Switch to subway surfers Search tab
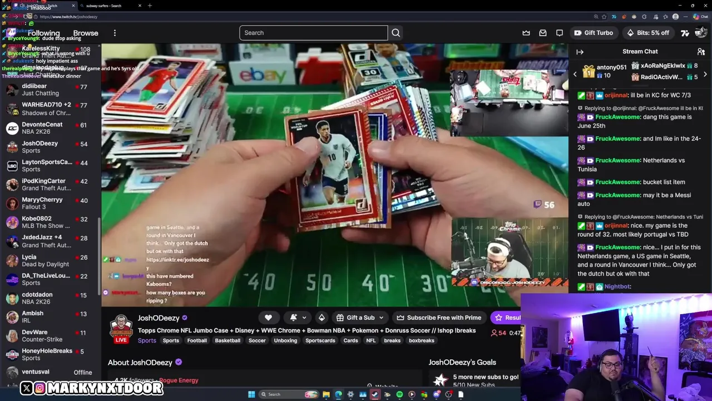 (110, 6)
